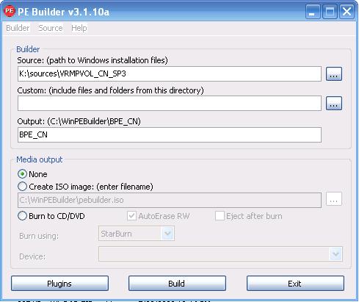The height and width of the screenshot is (302, 359).
Task: Browse for the ISO image filename
Action: tap(334, 199)
